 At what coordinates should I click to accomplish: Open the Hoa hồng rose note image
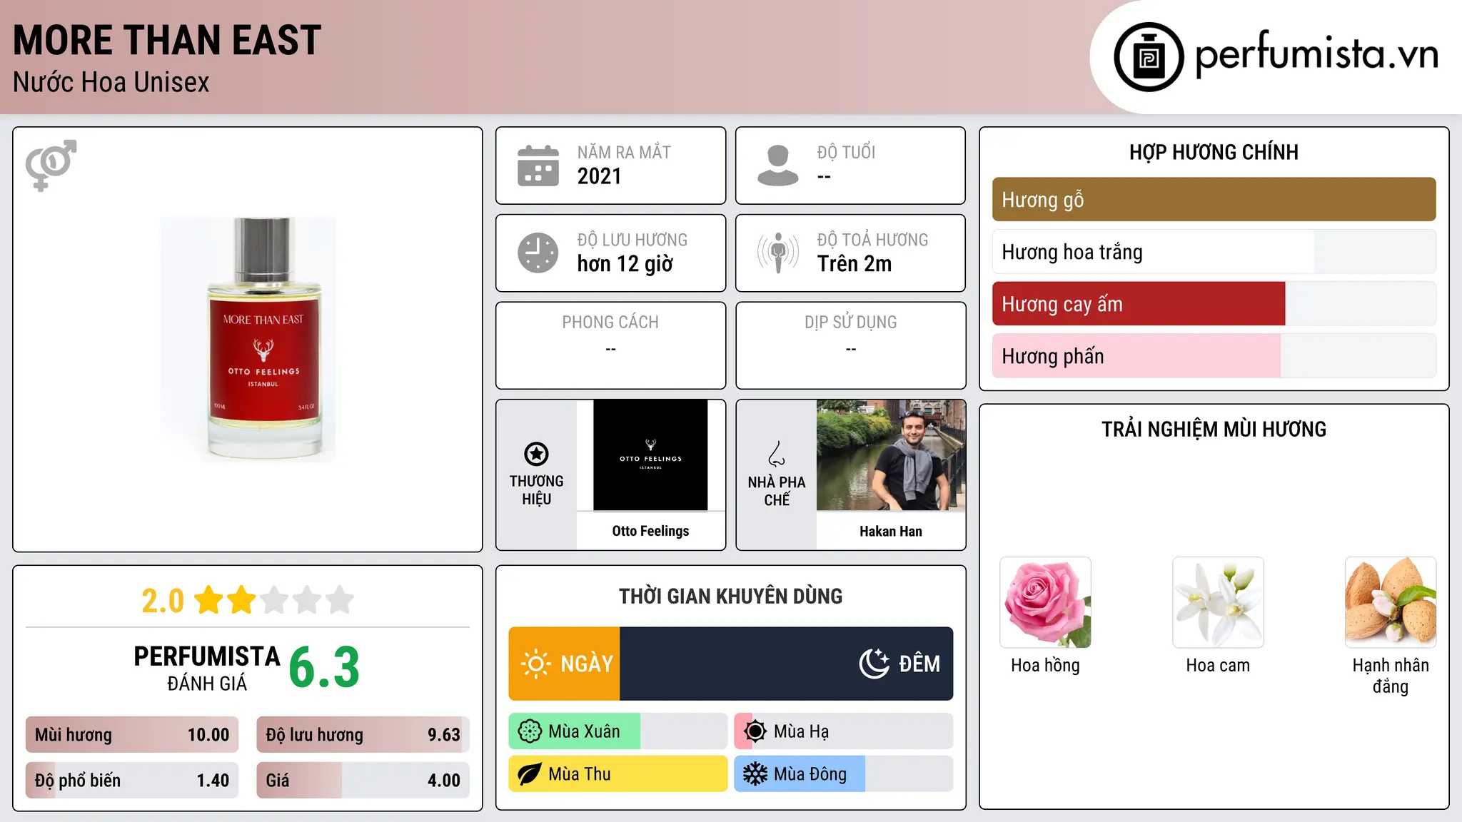[x=1045, y=602]
